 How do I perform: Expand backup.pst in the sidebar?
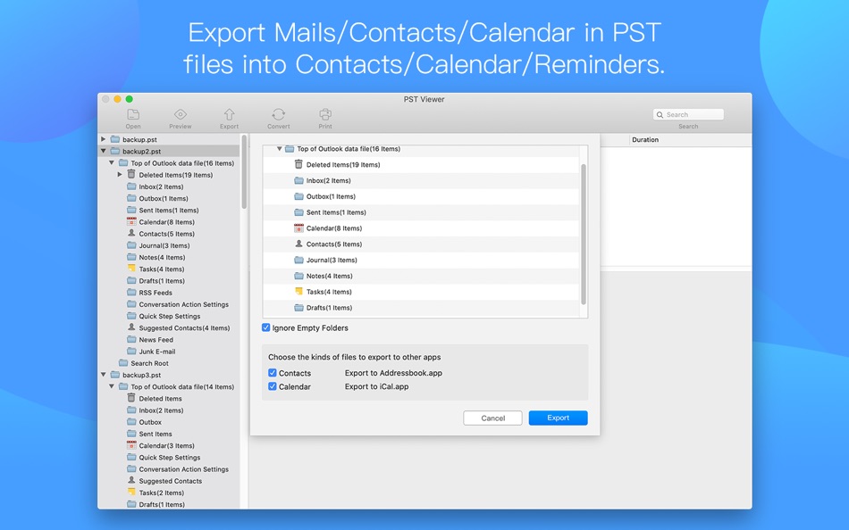pyautogui.click(x=104, y=139)
